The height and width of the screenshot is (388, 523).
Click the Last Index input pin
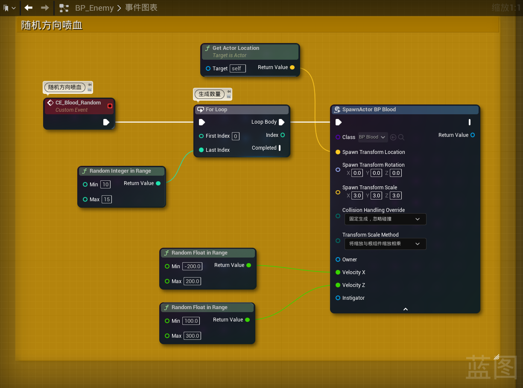point(202,150)
